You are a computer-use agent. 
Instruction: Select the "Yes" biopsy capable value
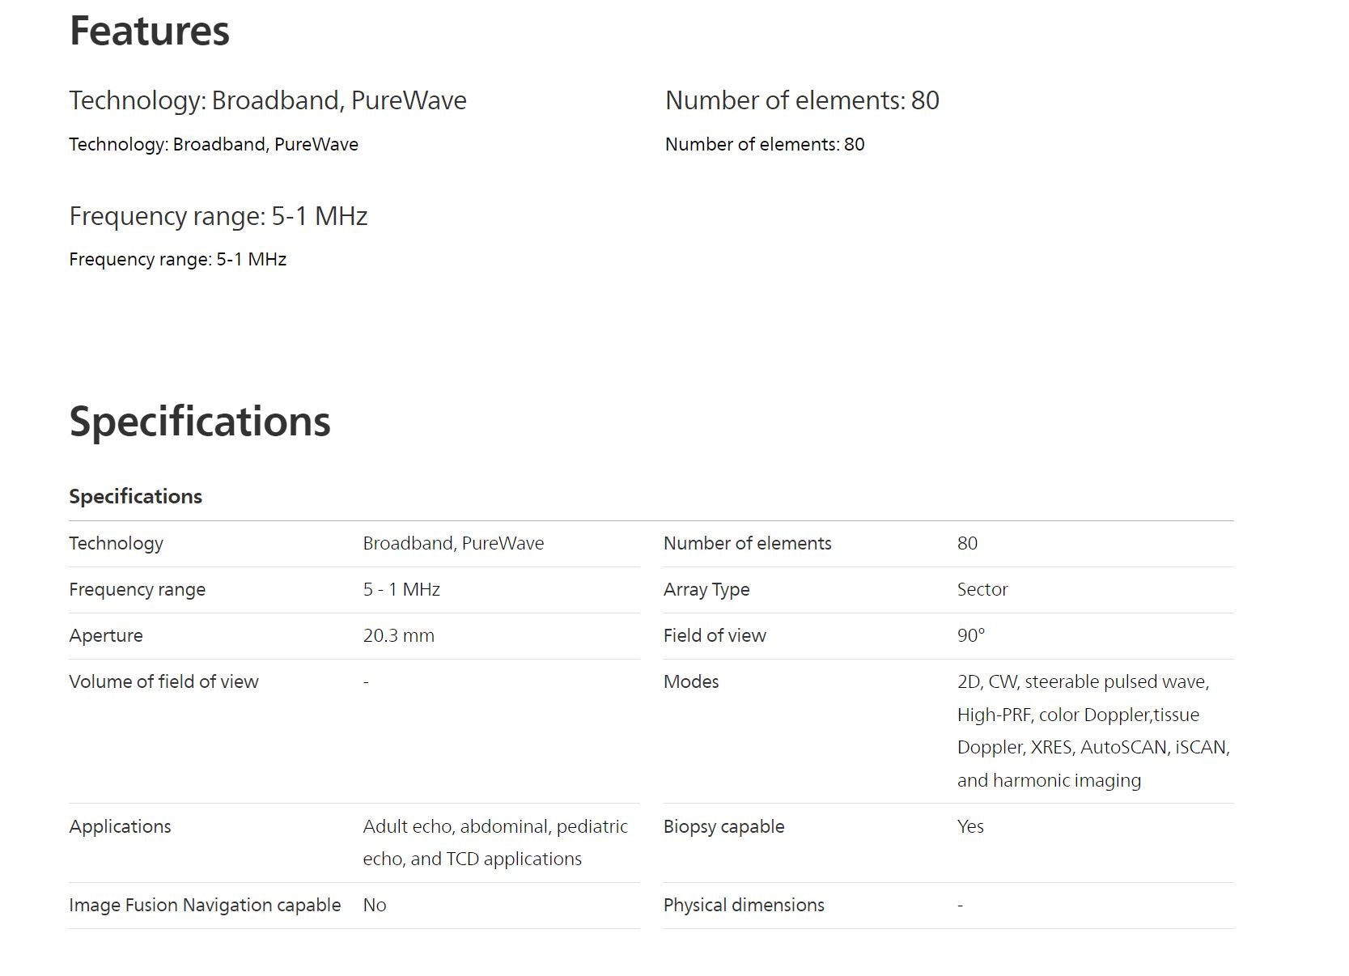coord(970,826)
